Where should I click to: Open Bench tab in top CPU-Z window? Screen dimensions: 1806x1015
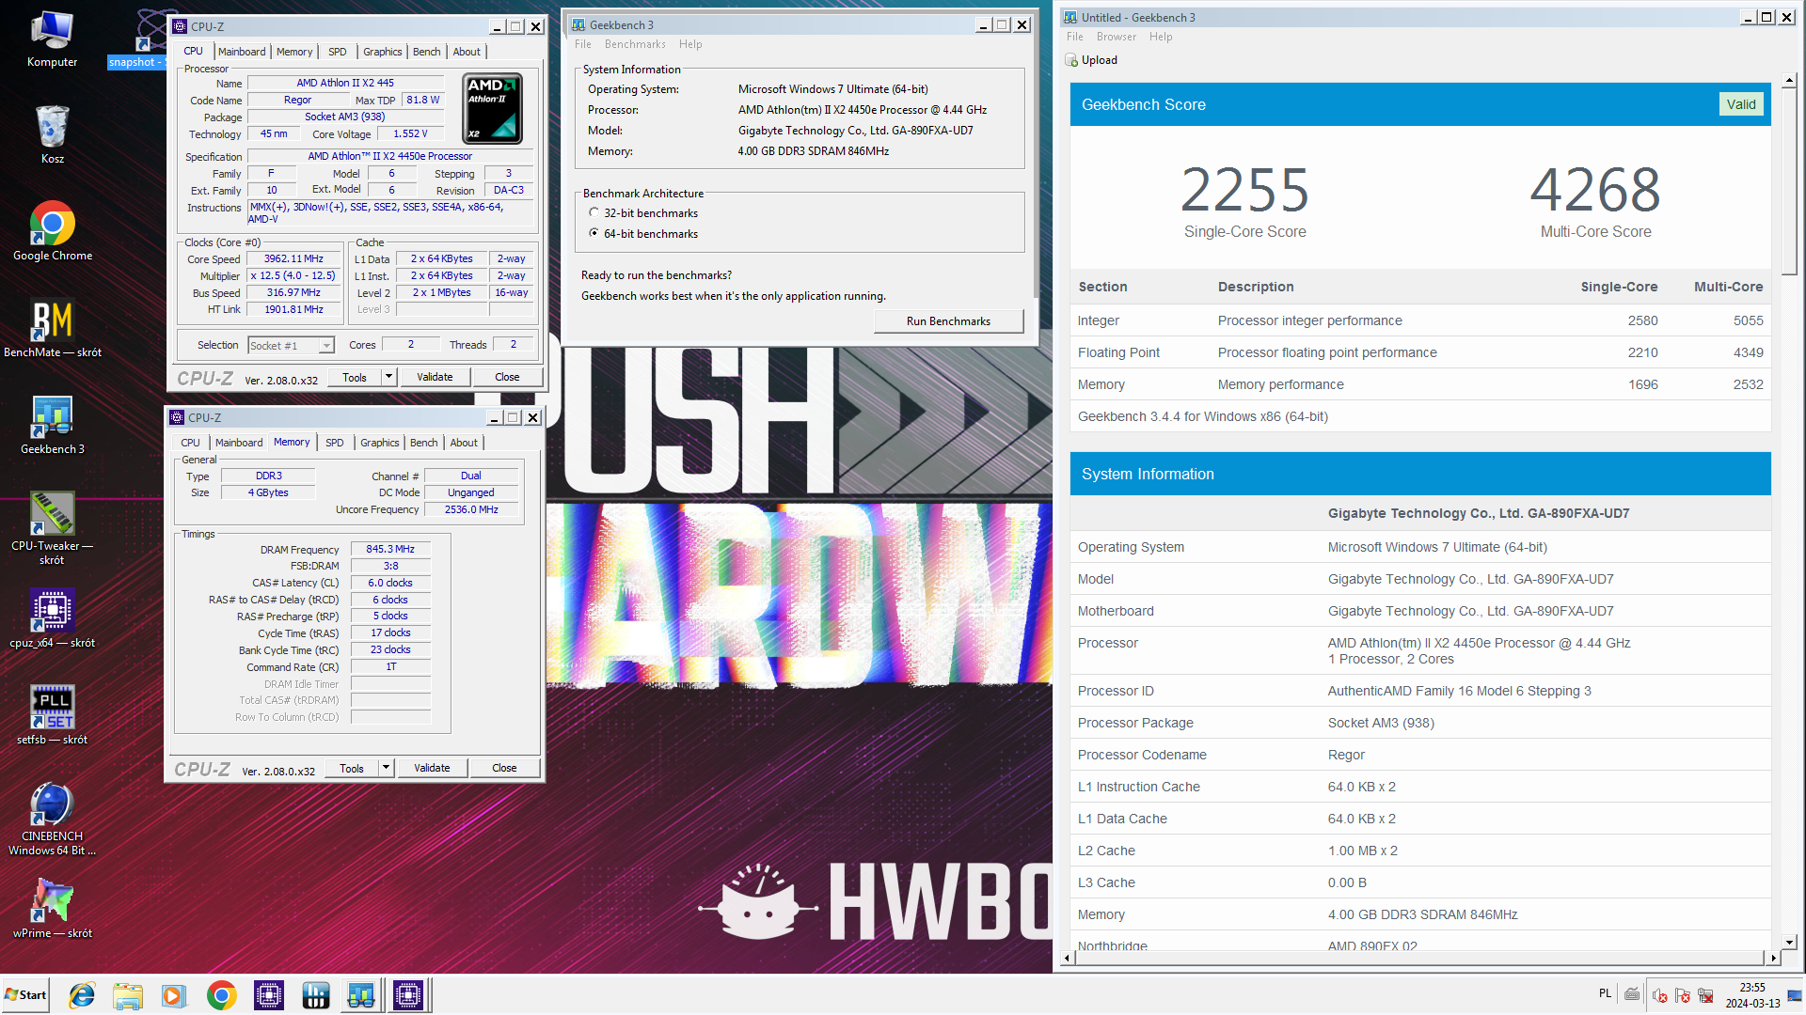(427, 52)
